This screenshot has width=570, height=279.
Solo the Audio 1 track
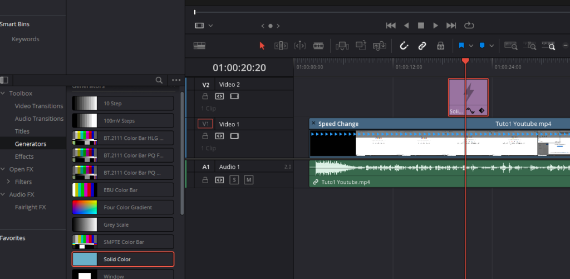point(234,179)
